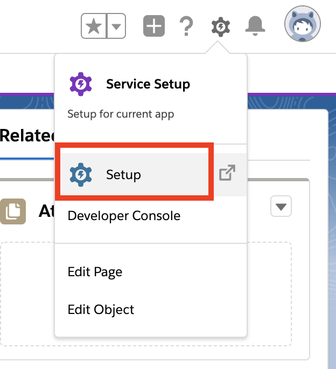Select Edit Page option
This screenshot has height=369, width=336.
coord(95,272)
